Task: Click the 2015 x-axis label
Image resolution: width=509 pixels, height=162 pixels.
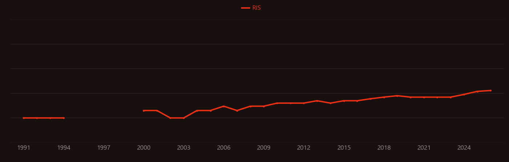Action: point(344,148)
